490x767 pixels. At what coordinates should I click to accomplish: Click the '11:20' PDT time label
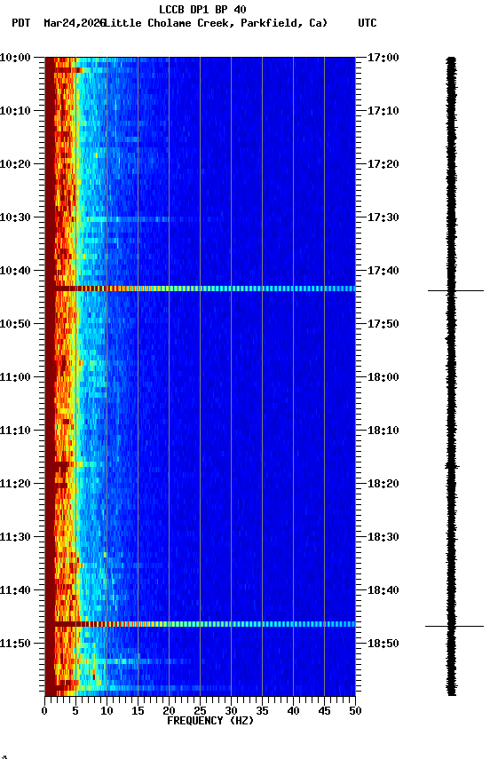[x=15, y=485]
